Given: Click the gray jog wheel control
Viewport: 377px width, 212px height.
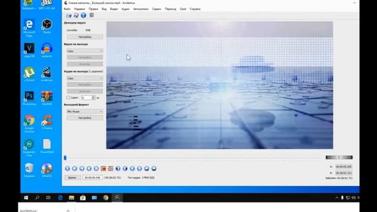Looking at the screenshot, I should 339,157.
